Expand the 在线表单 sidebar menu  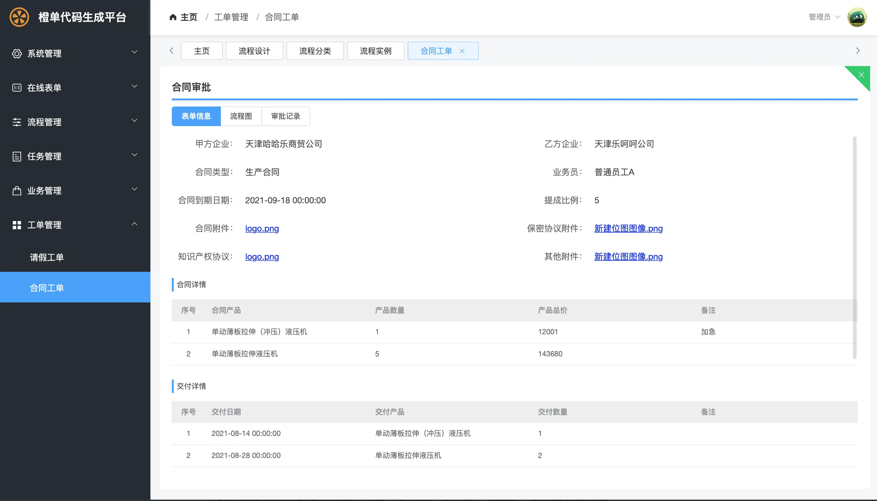point(75,88)
